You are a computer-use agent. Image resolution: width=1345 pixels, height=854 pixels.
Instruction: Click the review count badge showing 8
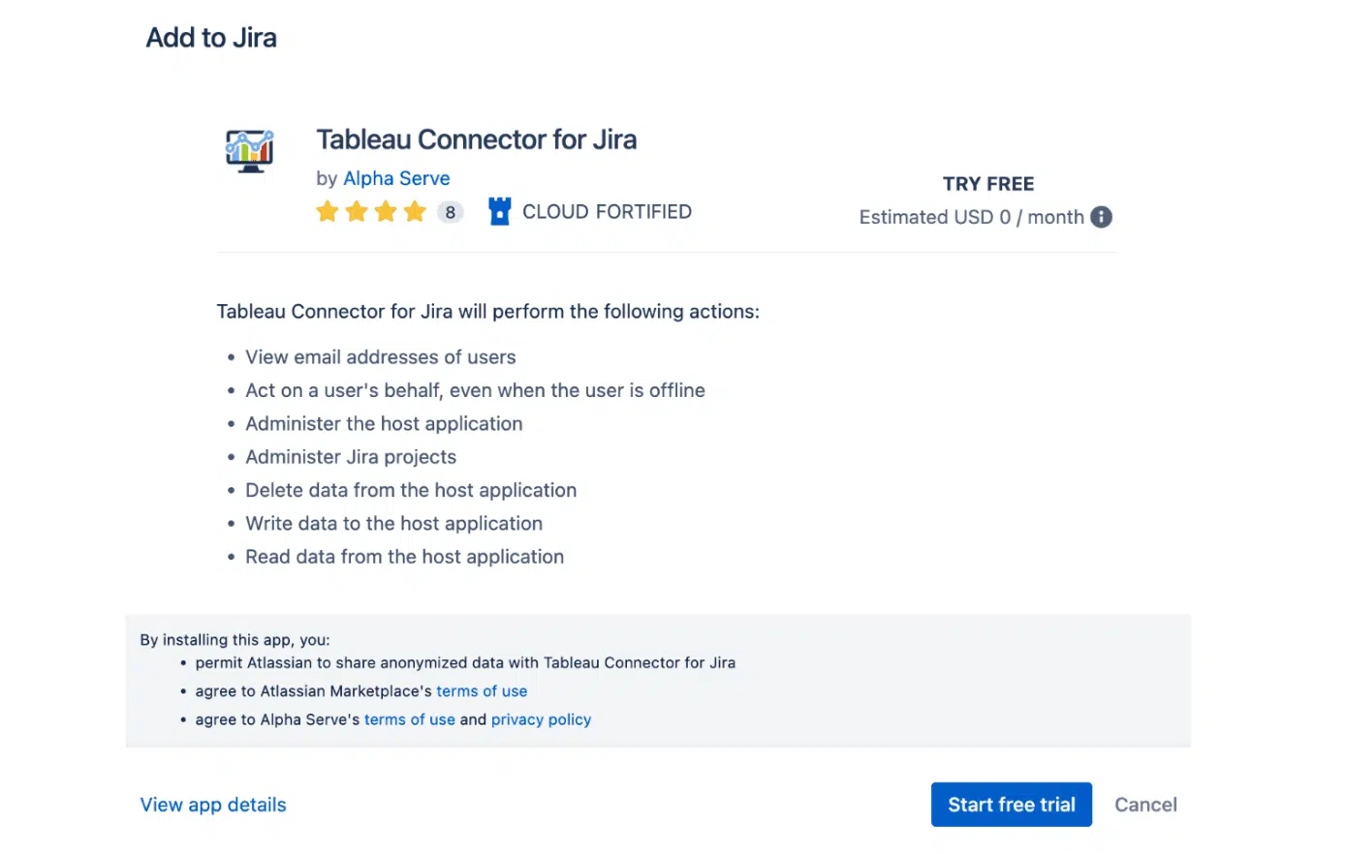click(450, 212)
